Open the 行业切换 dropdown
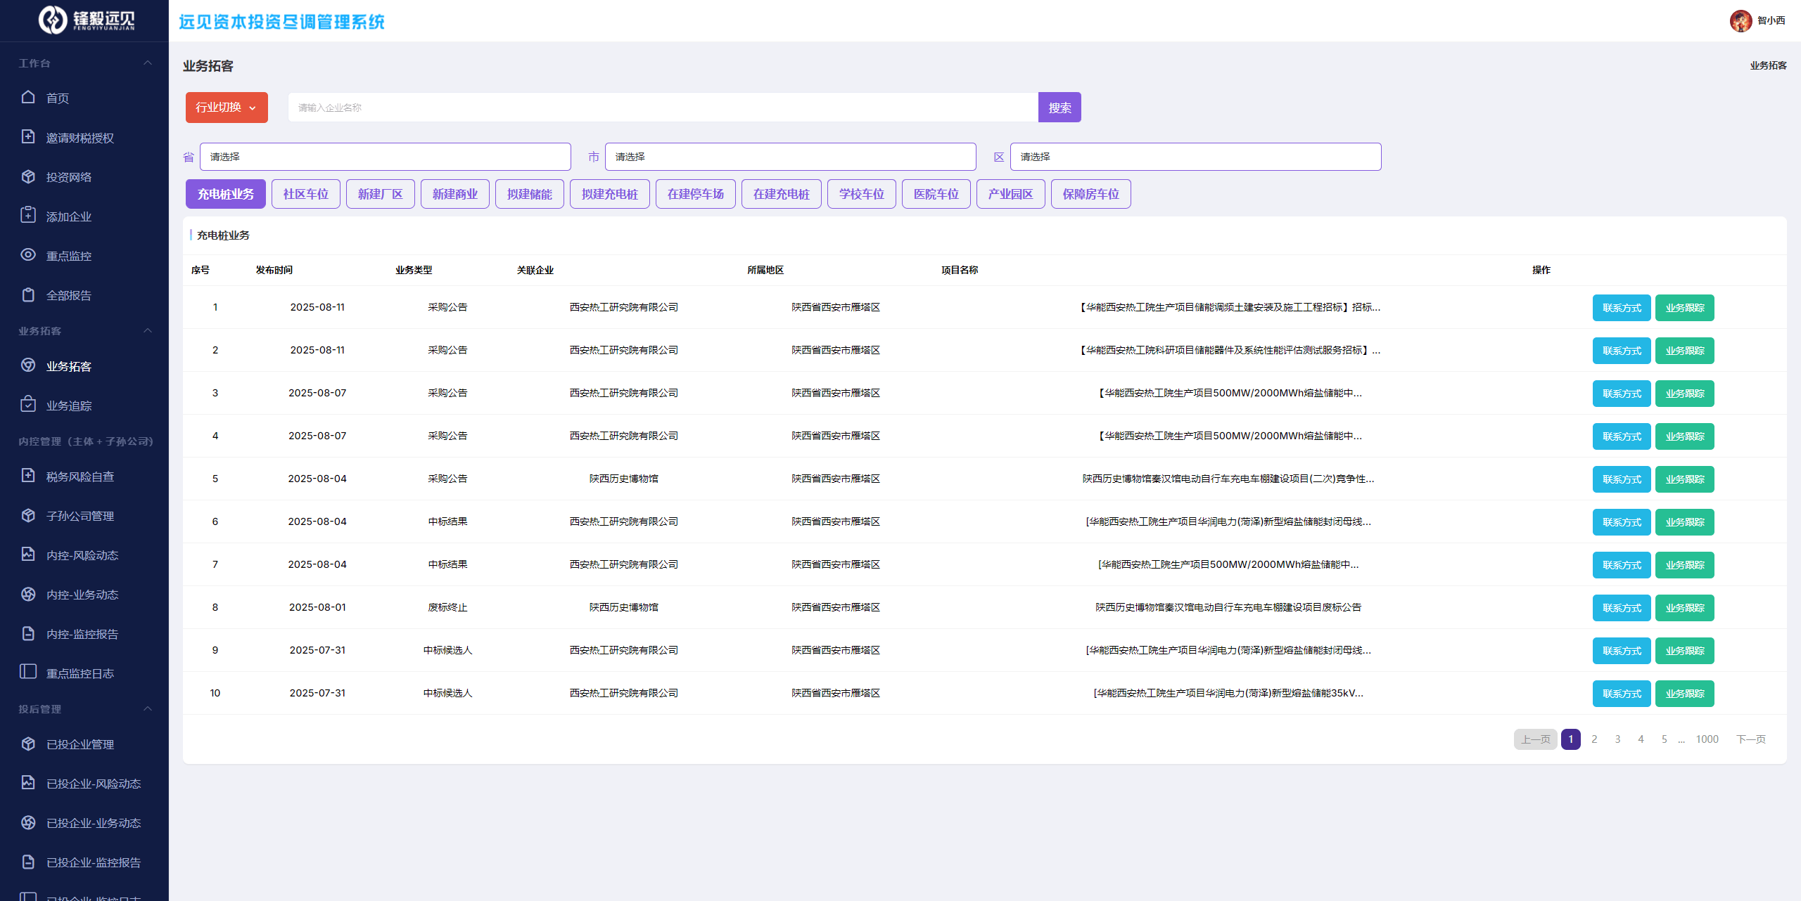This screenshot has width=1801, height=901. [x=227, y=108]
